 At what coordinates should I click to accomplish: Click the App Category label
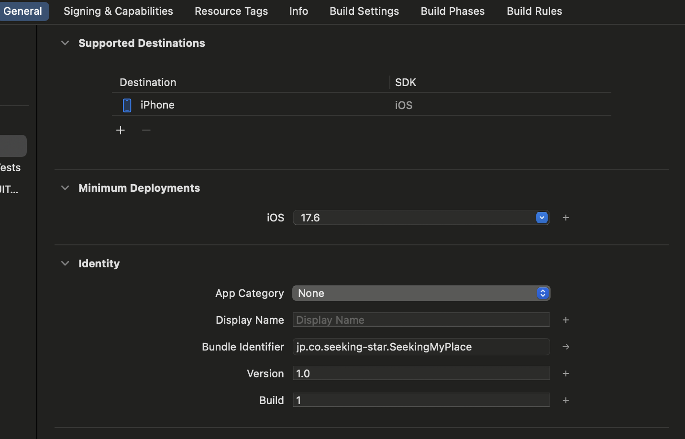click(250, 293)
